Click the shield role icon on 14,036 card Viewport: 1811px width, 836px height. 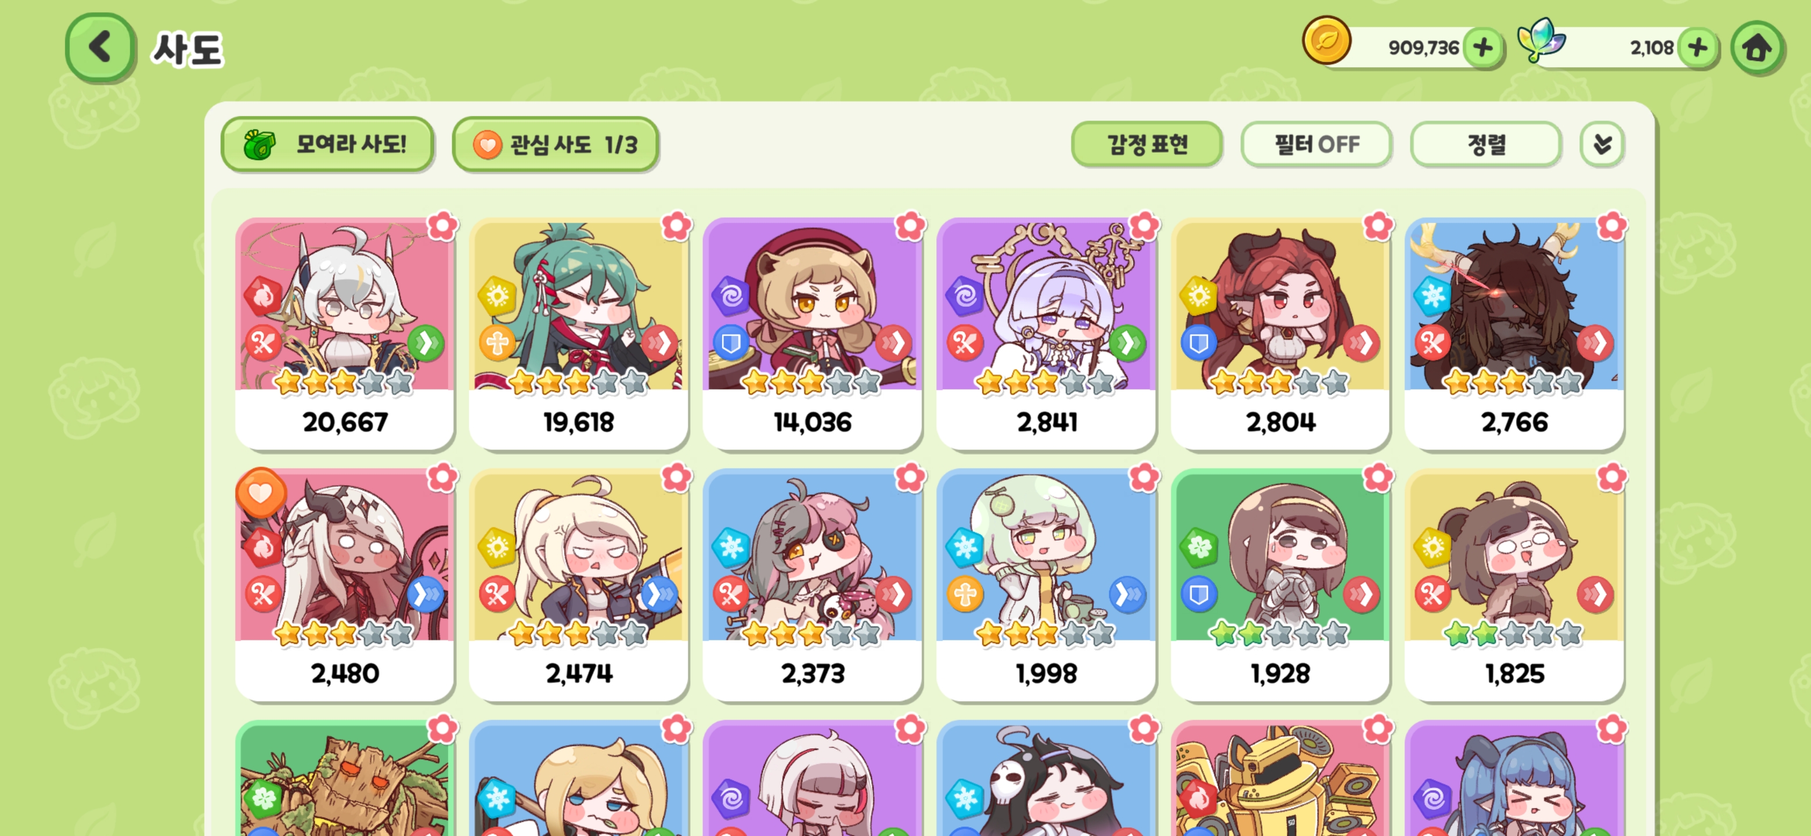tap(730, 343)
